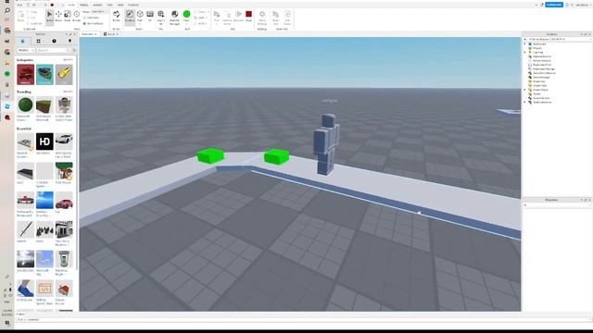Insert a new Part
The width and height of the screenshot is (593, 333).
point(140,17)
